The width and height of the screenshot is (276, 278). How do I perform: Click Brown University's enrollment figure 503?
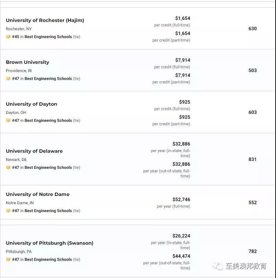(253, 70)
